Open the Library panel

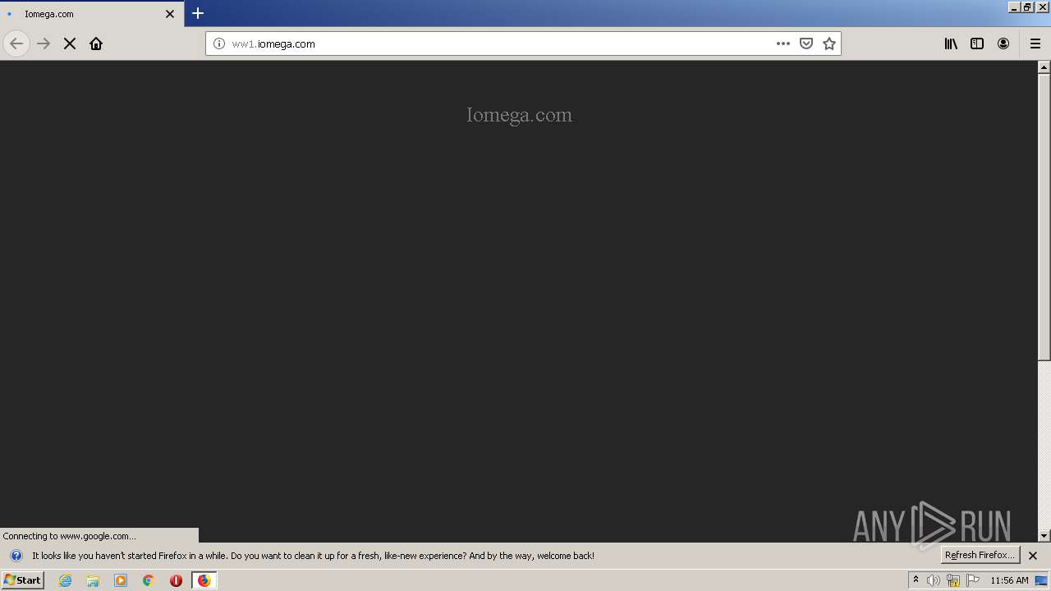point(951,44)
